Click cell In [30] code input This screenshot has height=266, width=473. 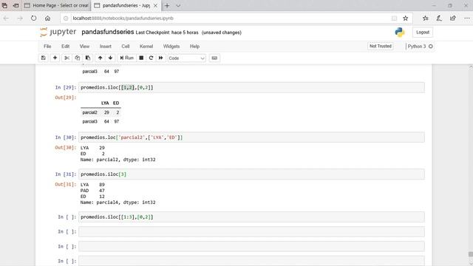[x=251, y=137]
